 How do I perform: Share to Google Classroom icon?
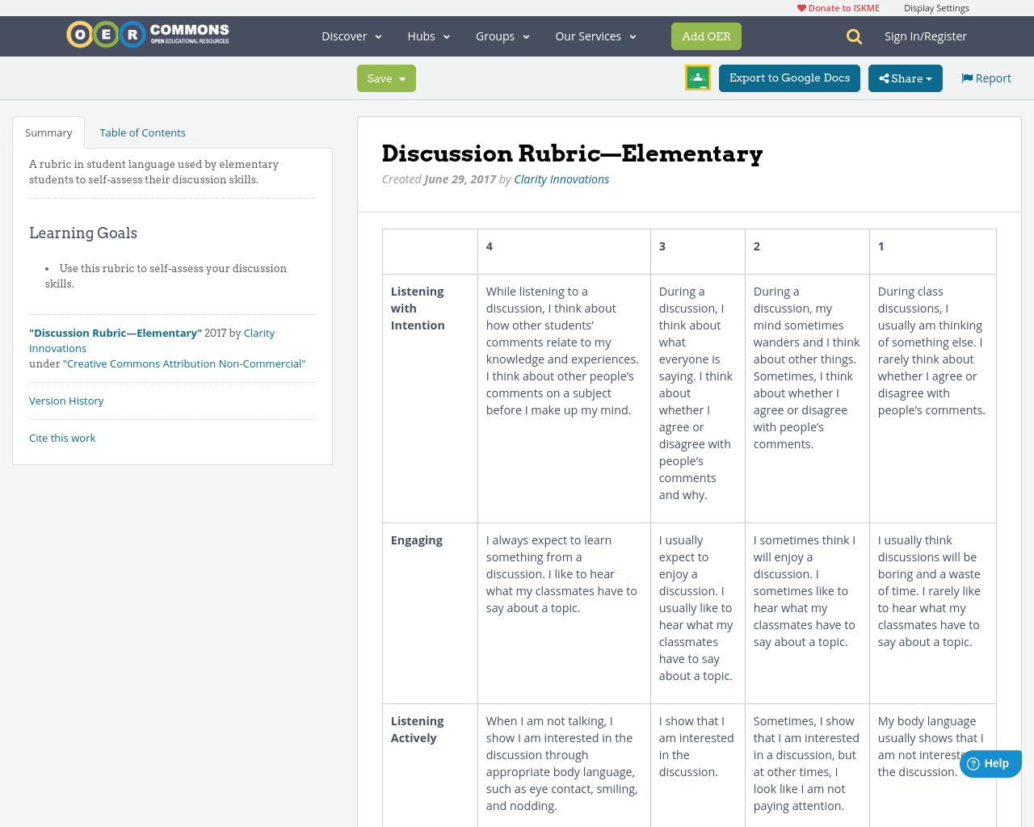(x=697, y=77)
